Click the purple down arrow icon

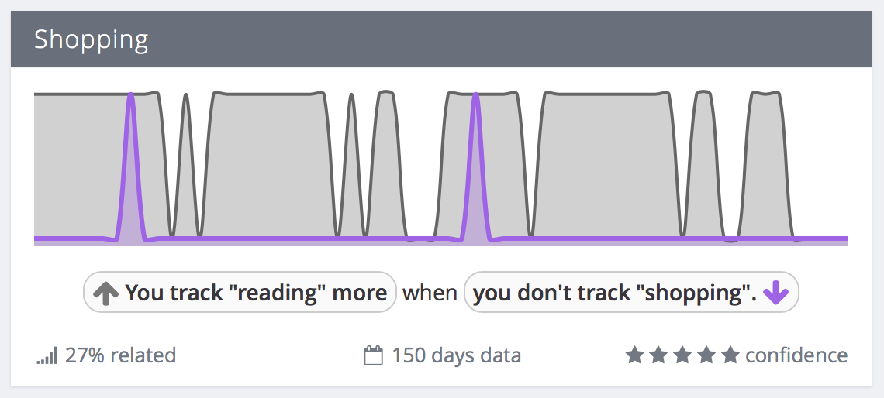click(x=775, y=293)
